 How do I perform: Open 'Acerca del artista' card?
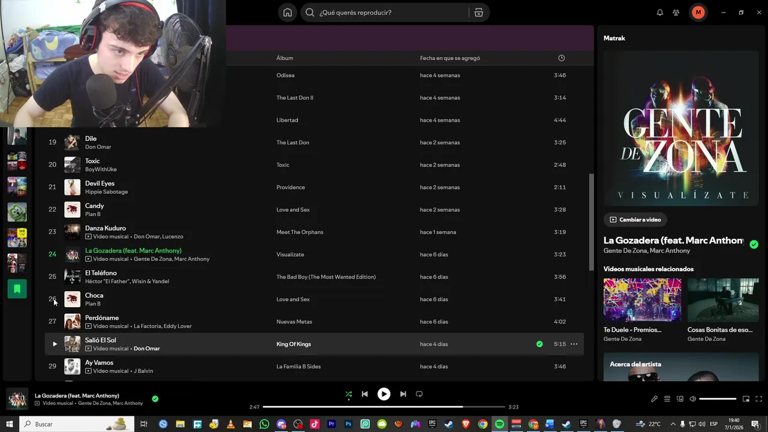pyautogui.click(x=681, y=367)
